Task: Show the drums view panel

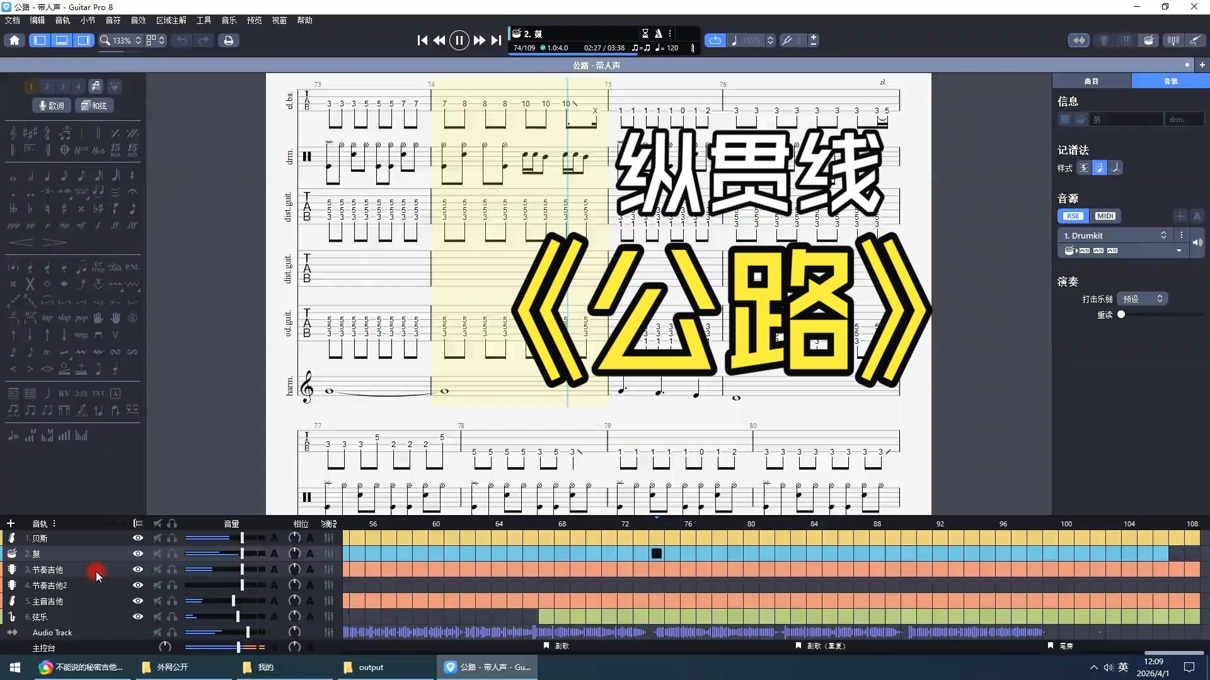Action: pyautogui.click(x=1149, y=40)
